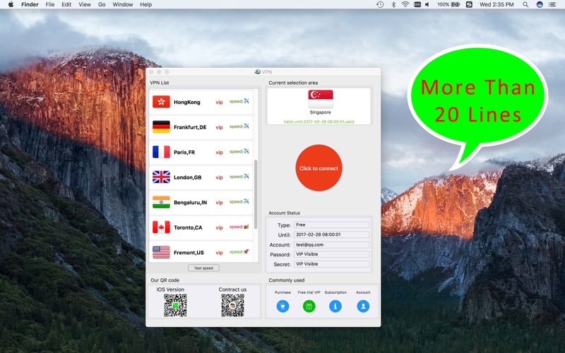This screenshot has height=353, width=565.
Task: Open Notification Center icon
Action: tap(552, 4)
